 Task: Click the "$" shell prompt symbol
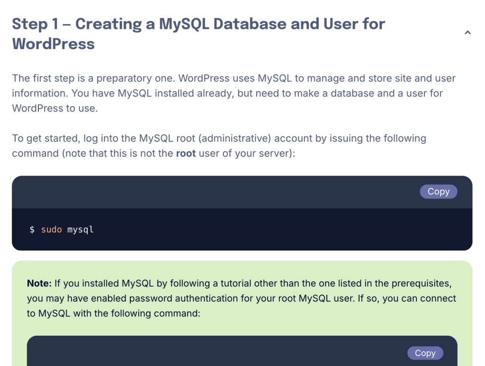tap(32, 230)
